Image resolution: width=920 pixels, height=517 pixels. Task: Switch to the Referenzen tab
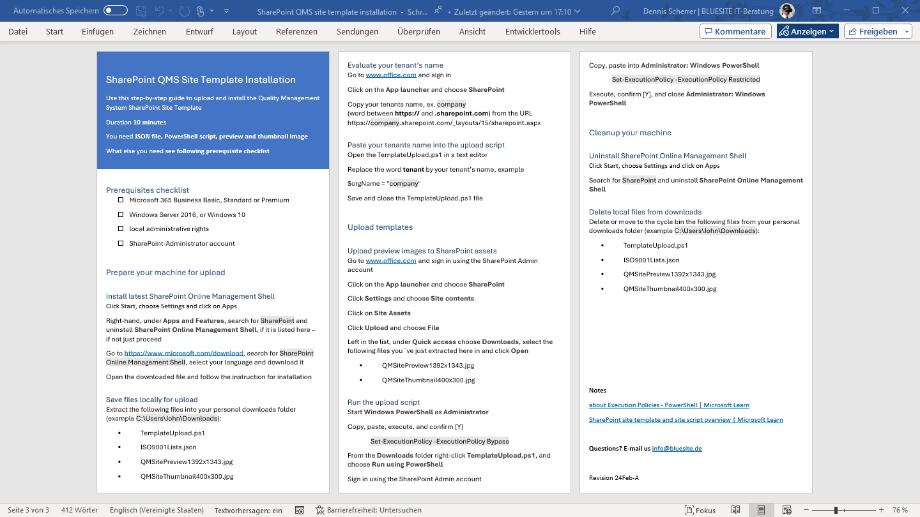(x=296, y=31)
